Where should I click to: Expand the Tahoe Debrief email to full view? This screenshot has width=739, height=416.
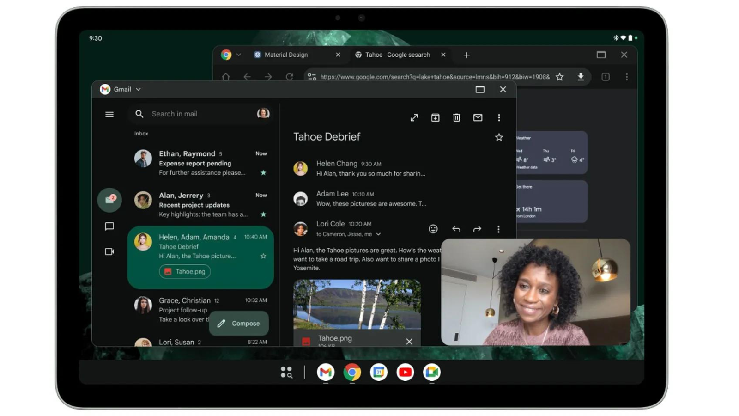[x=414, y=117]
